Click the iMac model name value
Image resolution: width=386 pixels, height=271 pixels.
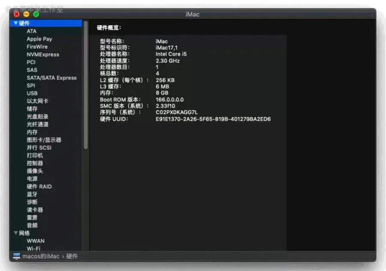point(162,41)
